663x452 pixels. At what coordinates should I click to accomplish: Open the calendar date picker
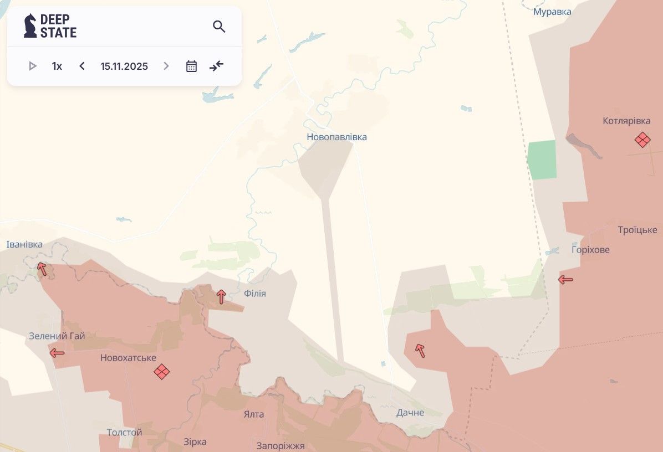(x=191, y=66)
